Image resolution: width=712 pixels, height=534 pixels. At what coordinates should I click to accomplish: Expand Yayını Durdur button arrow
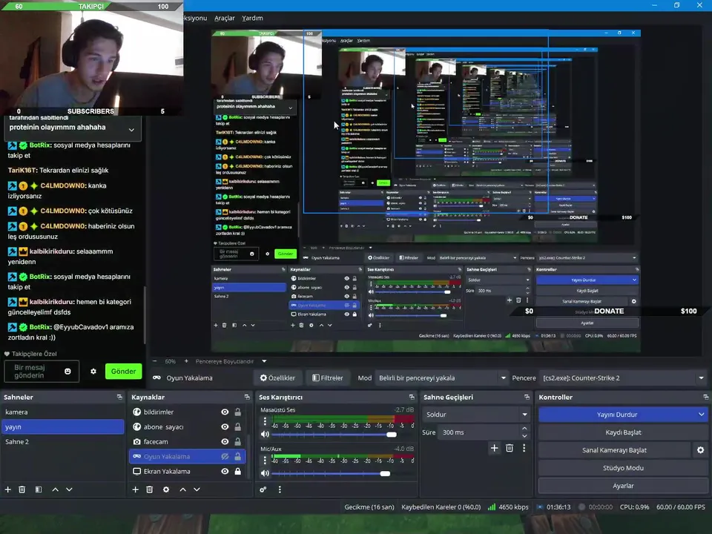(x=701, y=415)
